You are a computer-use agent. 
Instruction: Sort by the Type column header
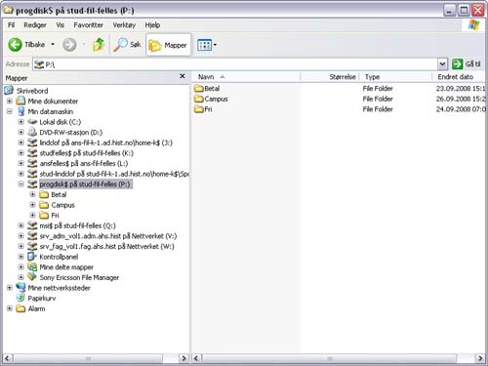pos(395,77)
